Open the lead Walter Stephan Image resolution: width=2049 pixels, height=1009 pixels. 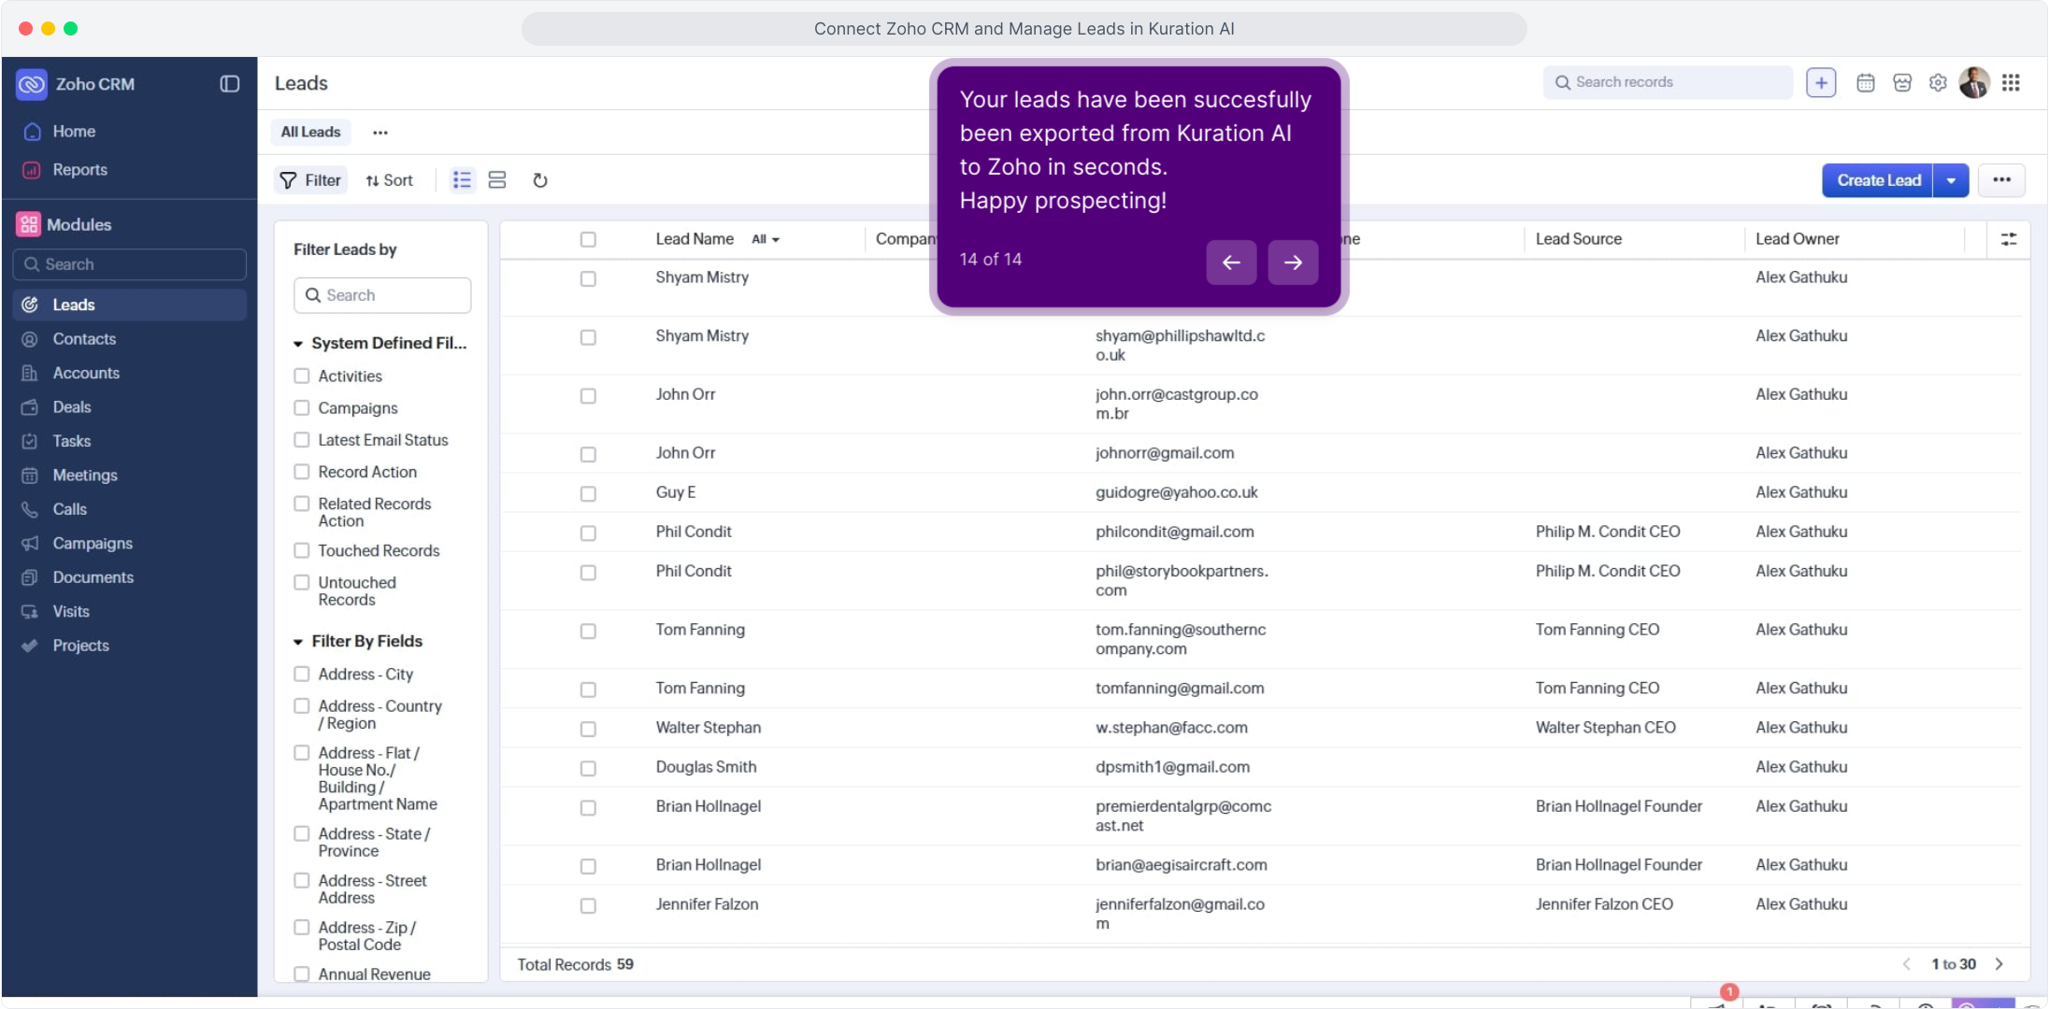coord(709,728)
